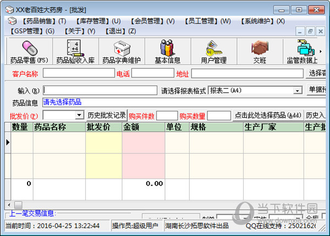Click 批发价 column header
The width and height of the screenshot is (330, 236).
pyautogui.click(x=104, y=127)
